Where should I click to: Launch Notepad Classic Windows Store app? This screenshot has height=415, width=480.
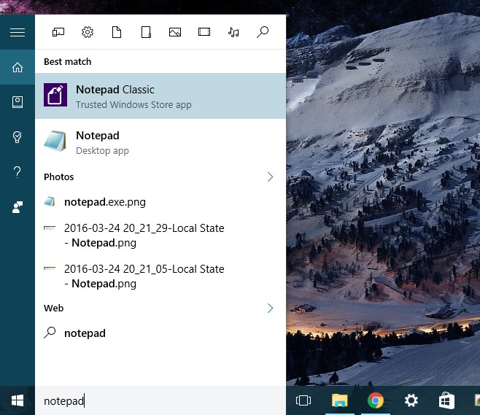(160, 96)
